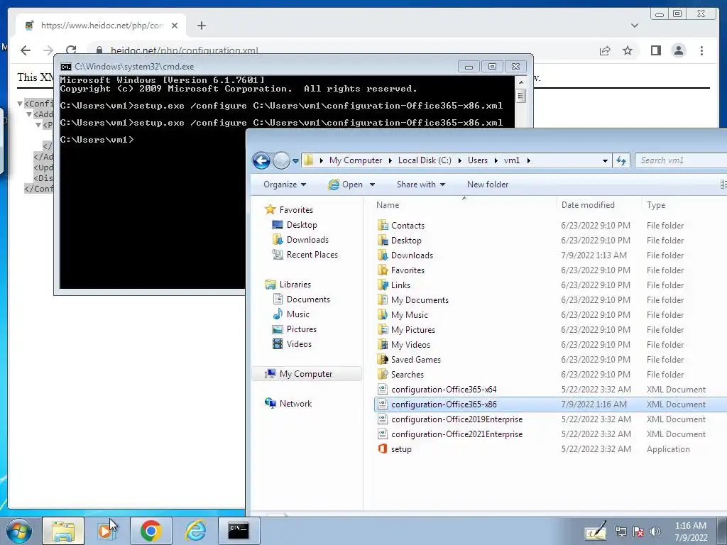This screenshot has height=545, width=727.
Task: Open the Chrome three-dot menu
Action: 701,50
